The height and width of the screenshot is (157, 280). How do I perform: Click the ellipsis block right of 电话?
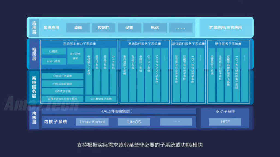(x=181, y=28)
